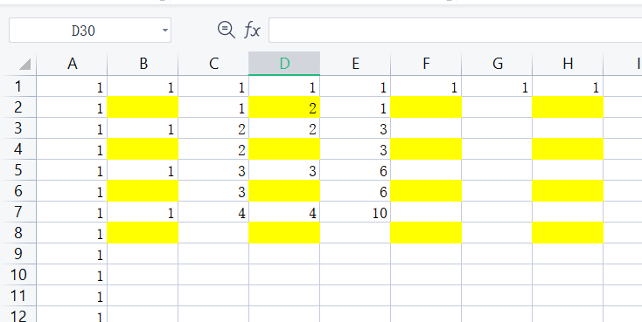
Task: Click cell D7 containing 4
Action: click(284, 212)
